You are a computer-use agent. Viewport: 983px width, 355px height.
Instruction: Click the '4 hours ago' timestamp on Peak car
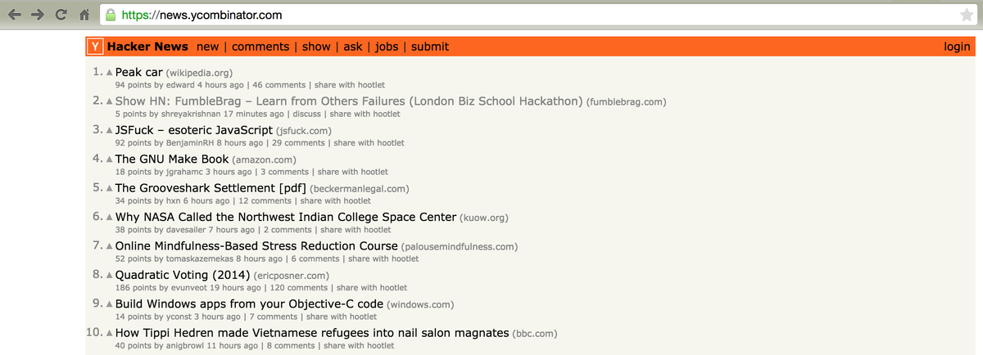tap(220, 84)
